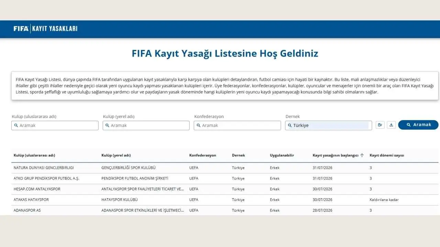
Task: Click Erkek in the Antalyaspor row
Action: click(275, 189)
